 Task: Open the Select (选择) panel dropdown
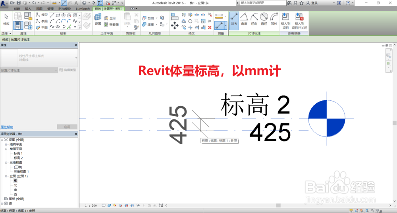click(6, 33)
